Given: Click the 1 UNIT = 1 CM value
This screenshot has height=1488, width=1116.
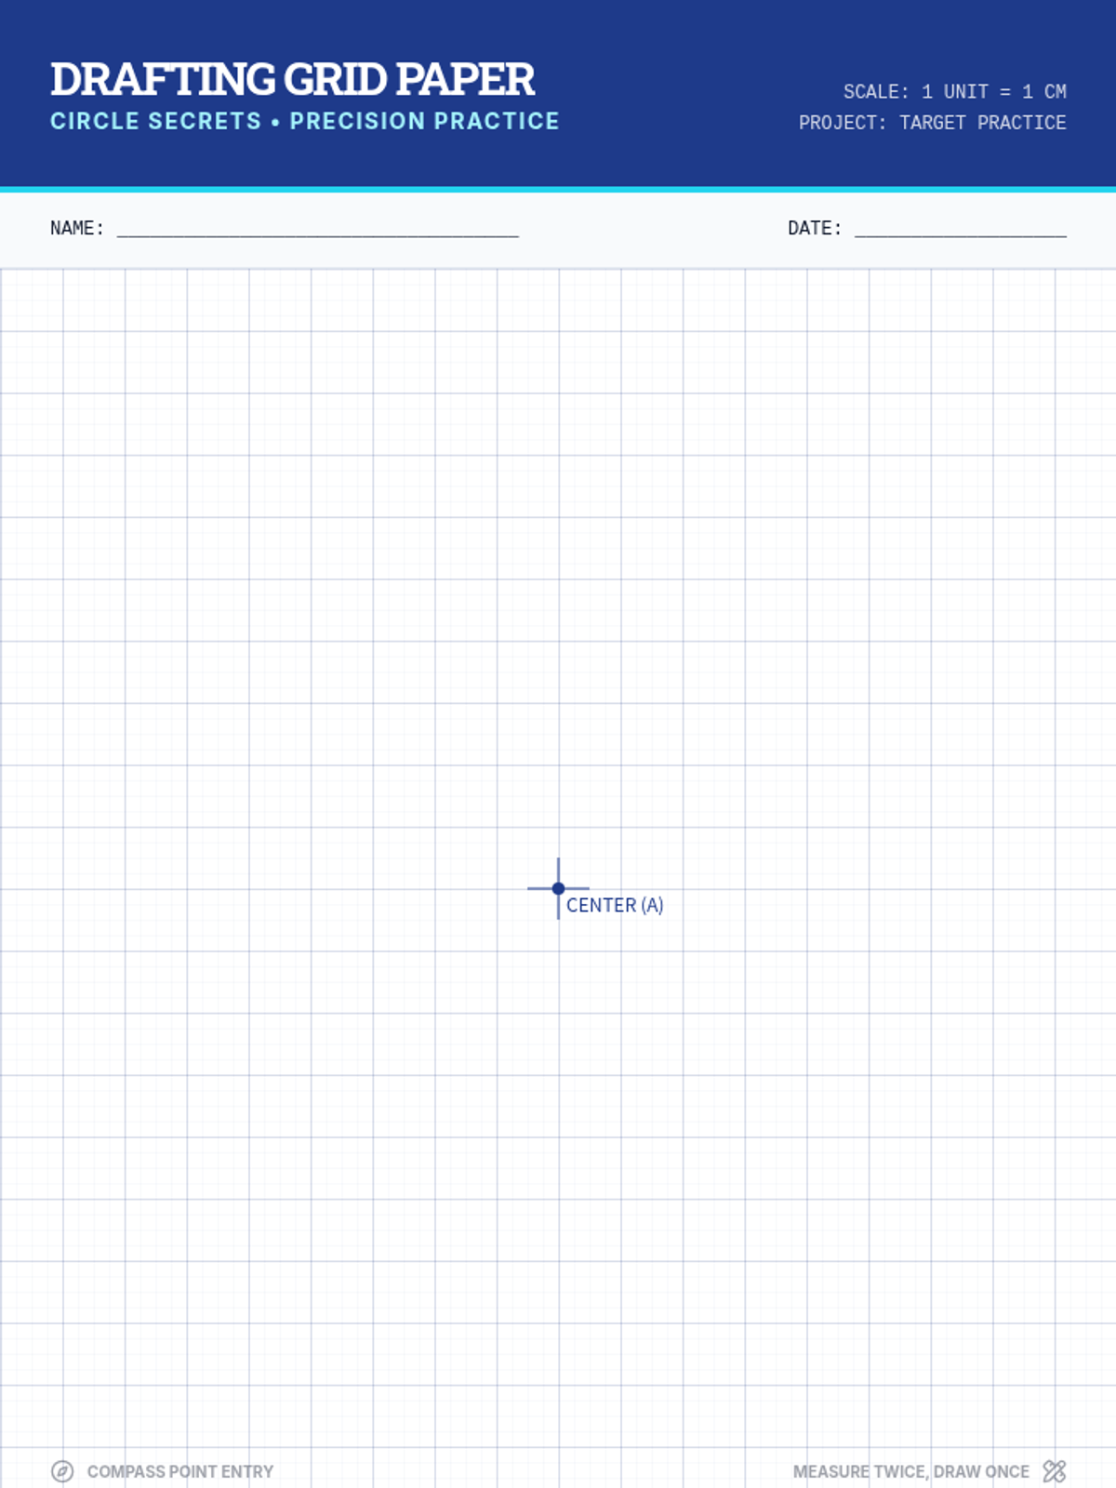Looking at the screenshot, I should pos(993,92).
